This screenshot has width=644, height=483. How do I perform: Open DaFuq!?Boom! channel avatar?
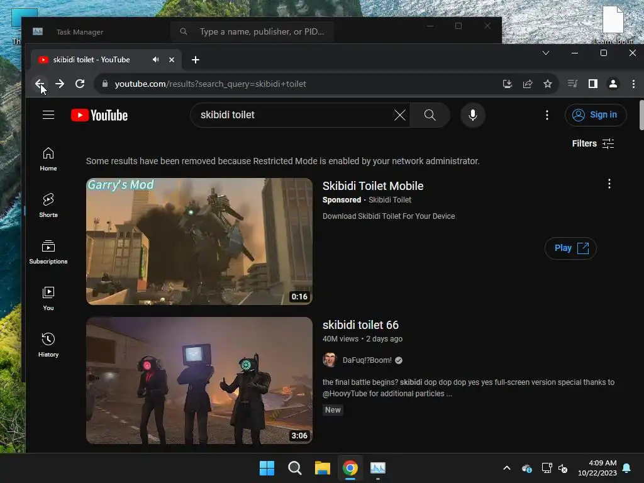click(x=330, y=360)
